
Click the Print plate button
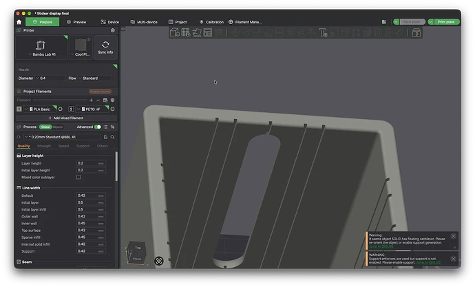click(x=447, y=22)
